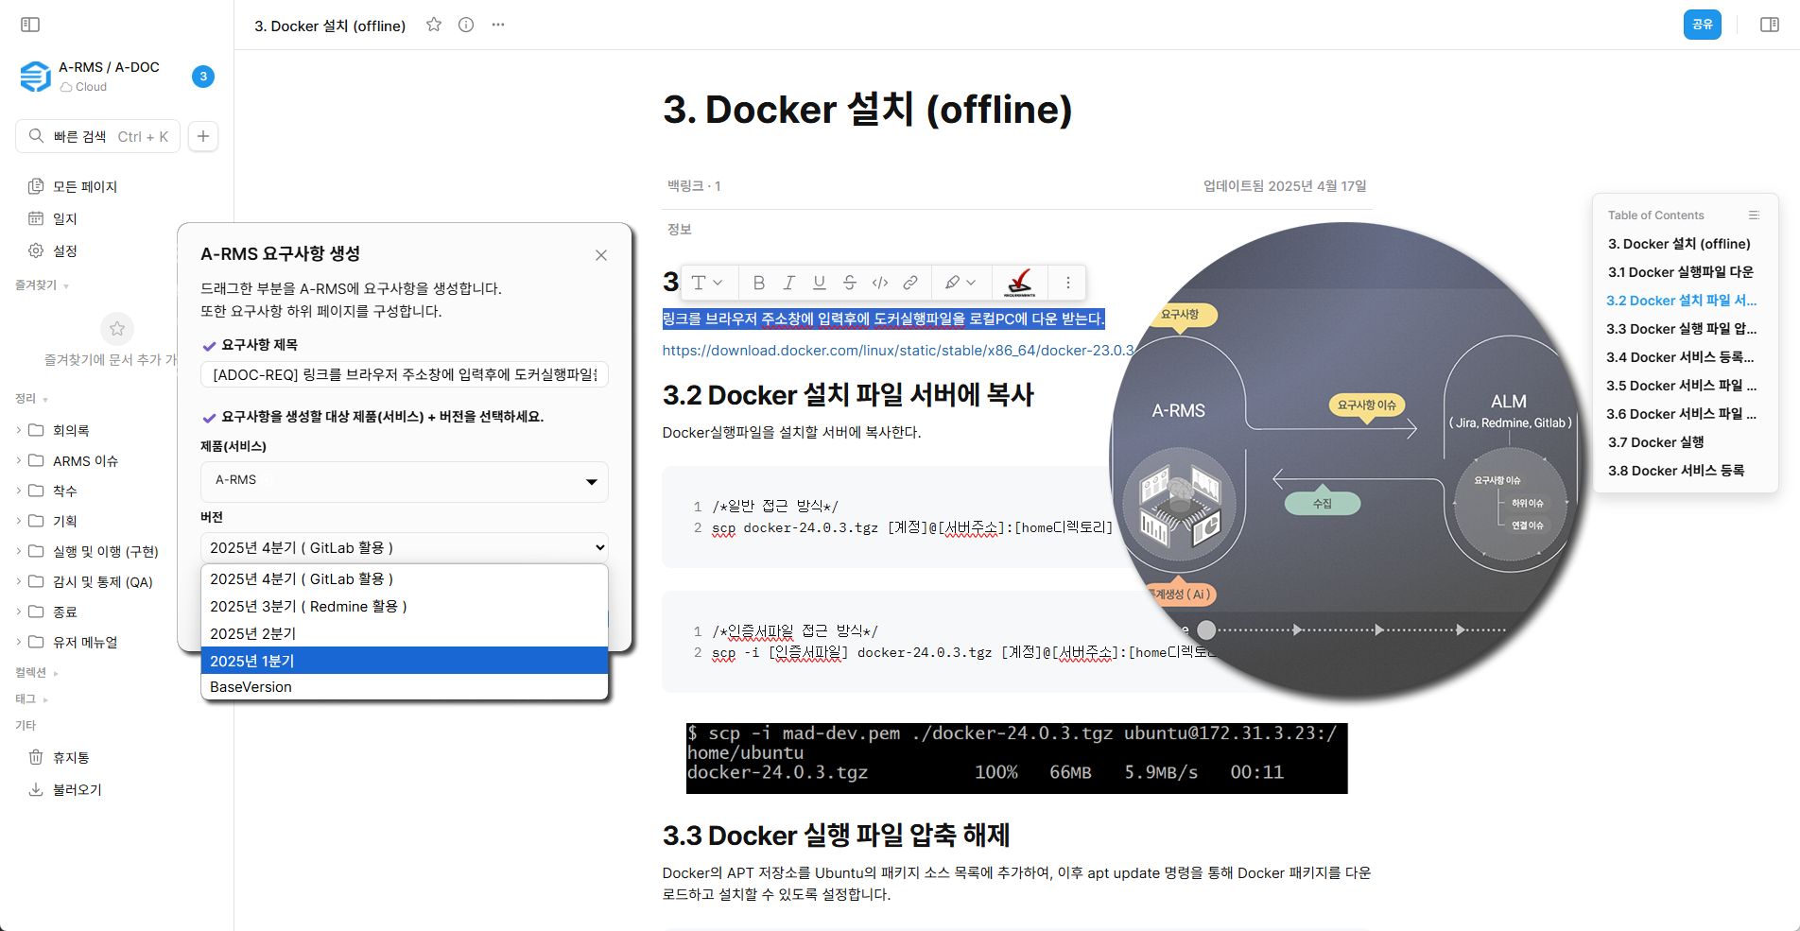The image size is (1800, 931).
Task: Click the requirement title input field
Action: click(404, 375)
